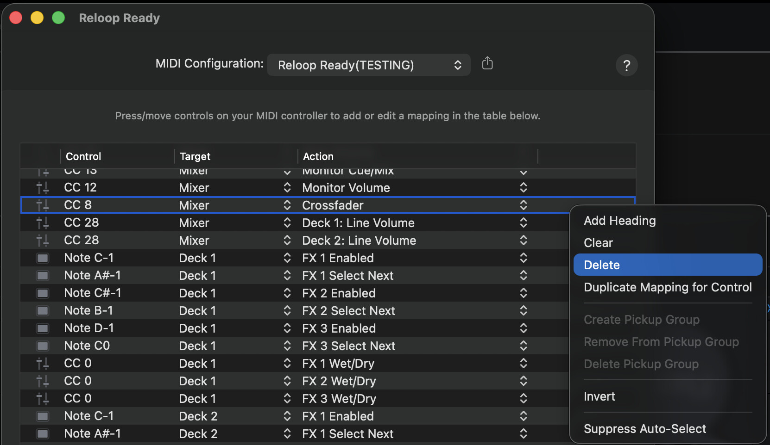Screen dimensions: 770x445
Task: Click the button icon for Note B-1
Action: point(43,311)
